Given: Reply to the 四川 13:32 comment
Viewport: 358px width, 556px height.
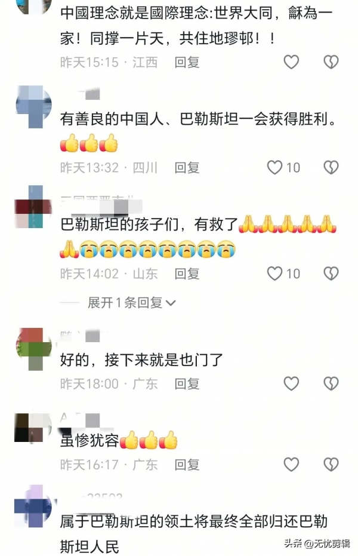Looking at the screenshot, I should coord(187,167).
